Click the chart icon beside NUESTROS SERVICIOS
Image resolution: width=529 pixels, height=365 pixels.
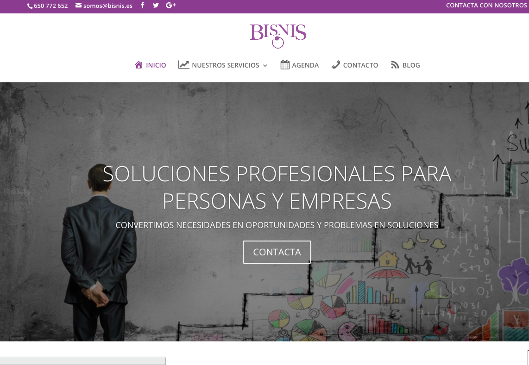coord(183,65)
